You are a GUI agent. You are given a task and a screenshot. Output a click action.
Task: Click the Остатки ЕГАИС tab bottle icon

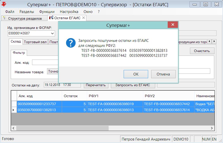pyautogui.click(x=51, y=18)
